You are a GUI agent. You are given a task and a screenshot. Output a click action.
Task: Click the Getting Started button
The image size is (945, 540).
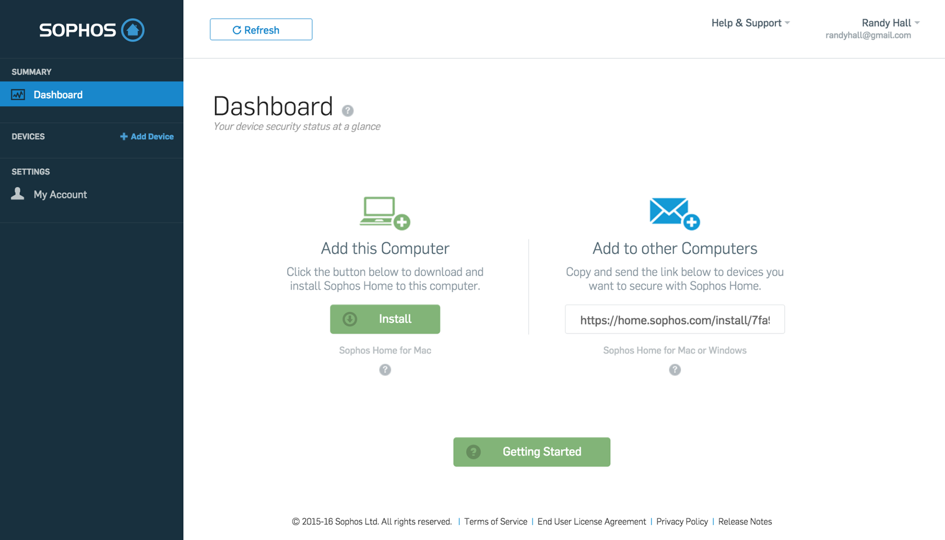[532, 452]
